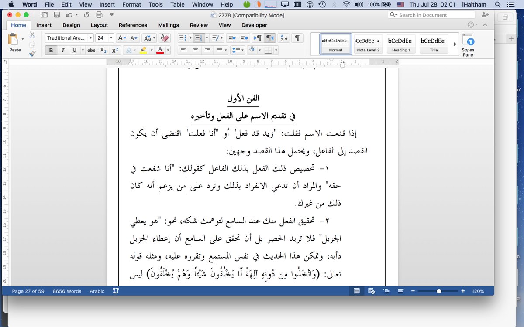Toggle paragraph marks visibility
Viewport: 524px width, 327px height.
coord(297,38)
